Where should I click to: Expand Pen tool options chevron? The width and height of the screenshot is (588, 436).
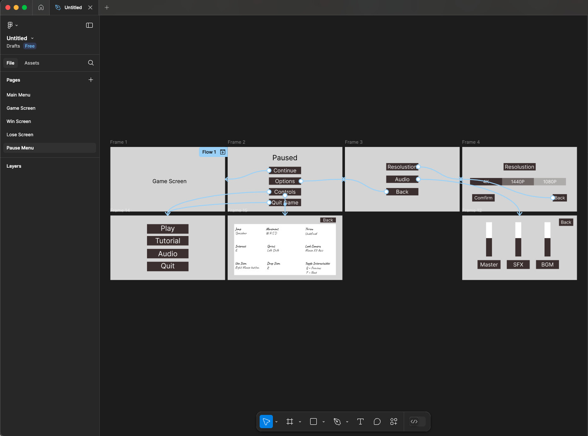coord(347,422)
